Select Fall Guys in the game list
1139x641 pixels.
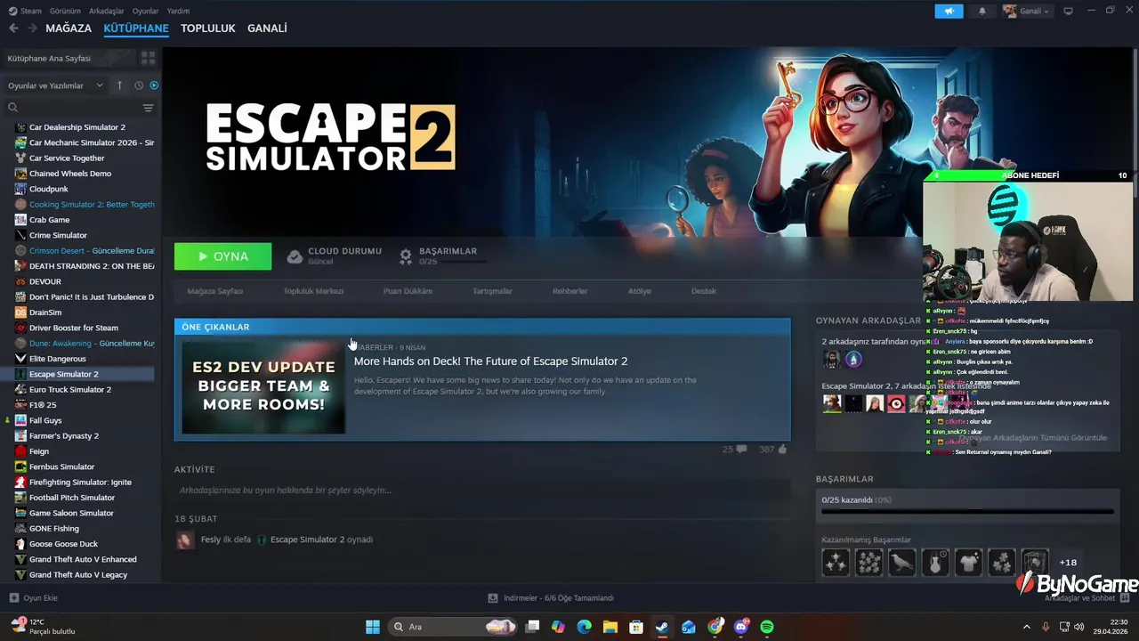point(45,420)
